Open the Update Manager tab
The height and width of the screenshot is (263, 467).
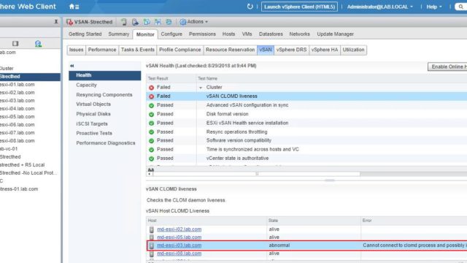[336, 34]
